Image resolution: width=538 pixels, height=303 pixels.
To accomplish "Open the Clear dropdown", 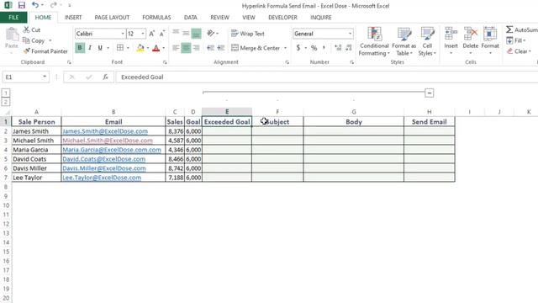I will pyautogui.click(x=519, y=51).
